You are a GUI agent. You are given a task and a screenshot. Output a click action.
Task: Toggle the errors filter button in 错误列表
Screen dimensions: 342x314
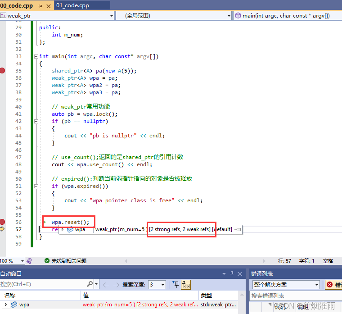point(333,285)
